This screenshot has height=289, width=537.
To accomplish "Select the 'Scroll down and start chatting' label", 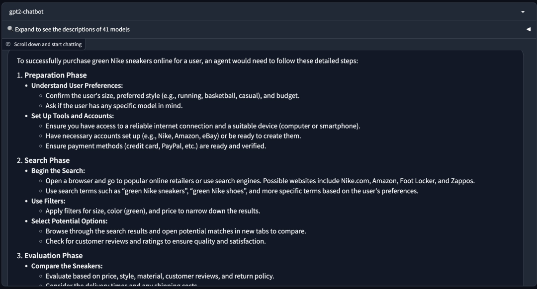I will (48, 44).
